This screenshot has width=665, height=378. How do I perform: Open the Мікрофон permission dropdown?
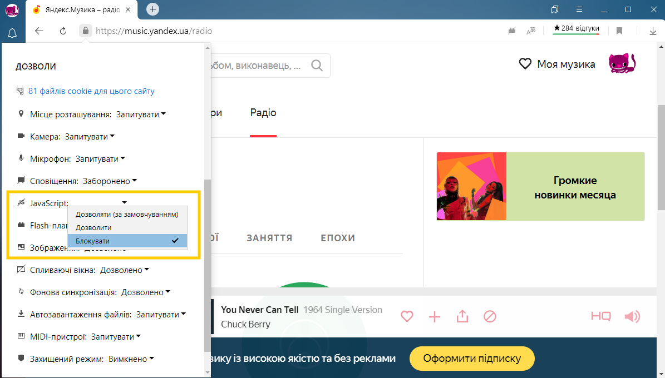coord(101,159)
